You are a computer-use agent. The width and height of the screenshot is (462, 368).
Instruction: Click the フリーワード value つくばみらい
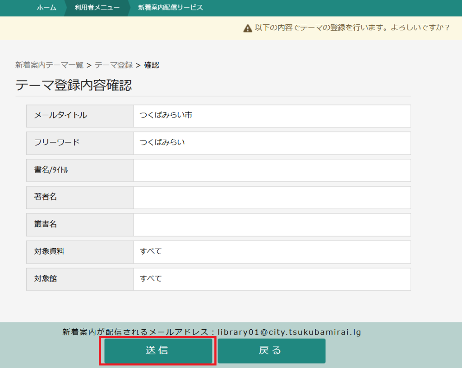click(x=162, y=143)
